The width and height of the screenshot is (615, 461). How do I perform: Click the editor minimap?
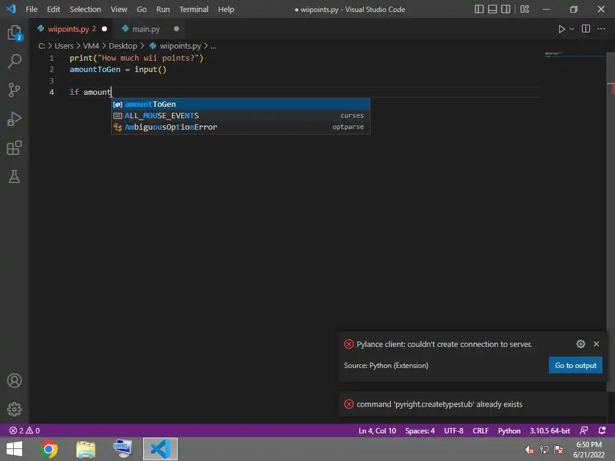click(x=575, y=55)
